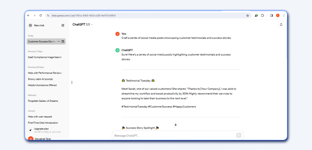Click the #TestimonialTuesday hashtag line
312x150 pixels.
pos(159,106)
